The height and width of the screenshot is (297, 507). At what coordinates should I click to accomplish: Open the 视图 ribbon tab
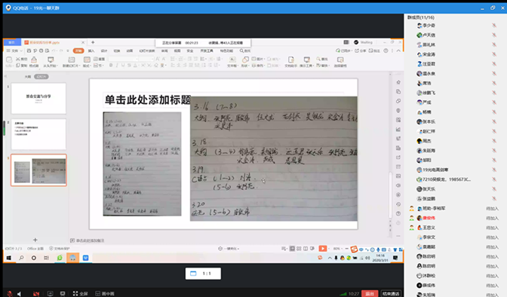coord(177,51)
